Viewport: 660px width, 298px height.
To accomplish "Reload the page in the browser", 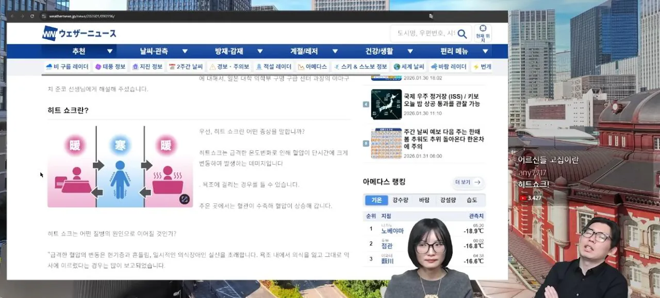I will pyautogui.click(x=32, y=16).
